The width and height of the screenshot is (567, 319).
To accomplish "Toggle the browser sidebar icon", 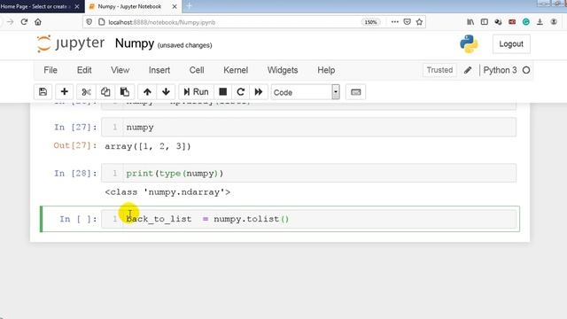I will pyautogui.click(x=485, y=21).
